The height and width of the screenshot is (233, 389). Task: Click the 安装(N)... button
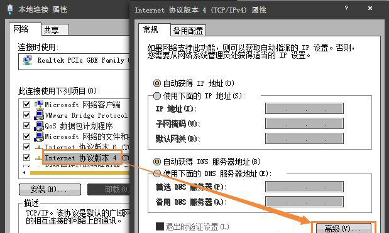50,189
